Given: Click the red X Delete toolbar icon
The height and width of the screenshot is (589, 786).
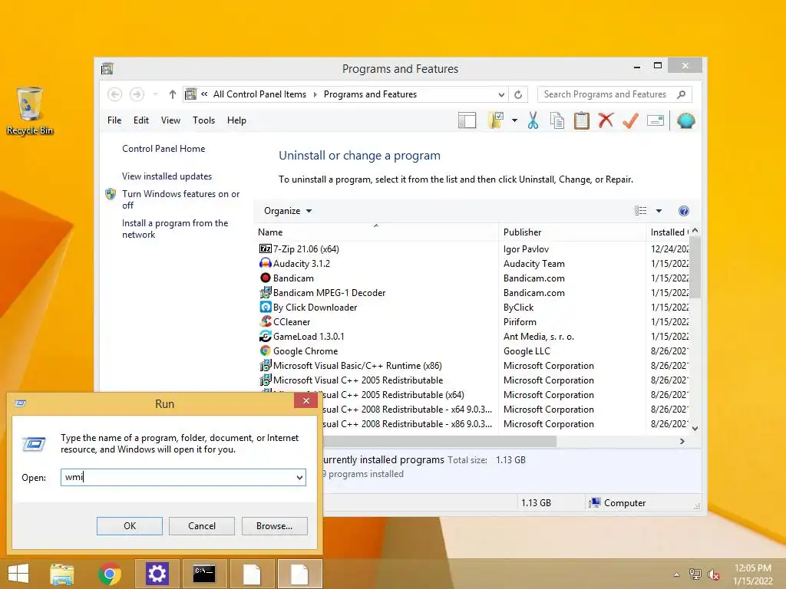Looking at the screenshot, I should point(606,120).
